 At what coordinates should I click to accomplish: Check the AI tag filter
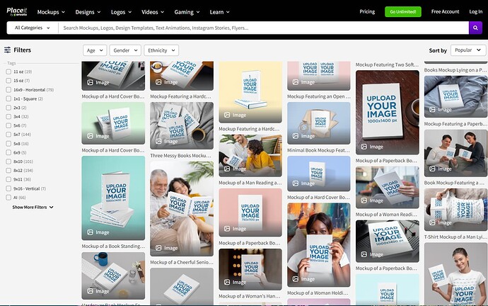pos(8,198)
